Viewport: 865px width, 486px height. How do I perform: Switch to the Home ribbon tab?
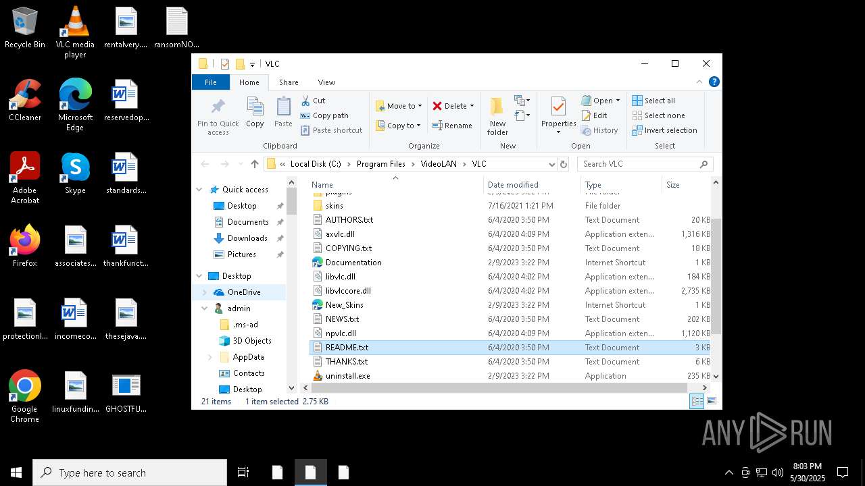pos(249,82)
